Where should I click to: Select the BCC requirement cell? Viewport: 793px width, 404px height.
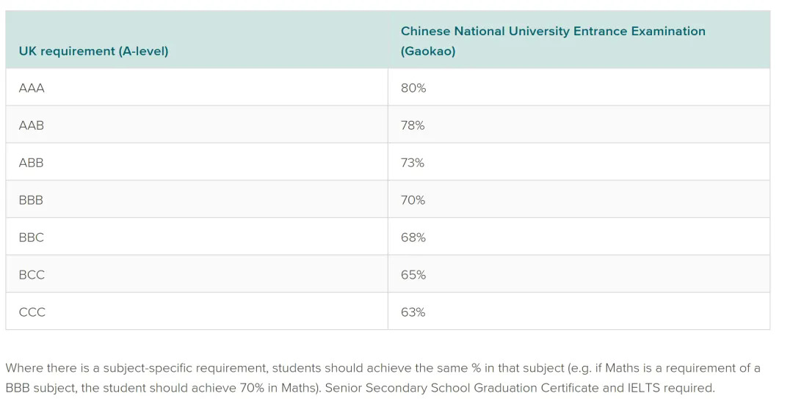pyautogui.click(x=32, y=275)
